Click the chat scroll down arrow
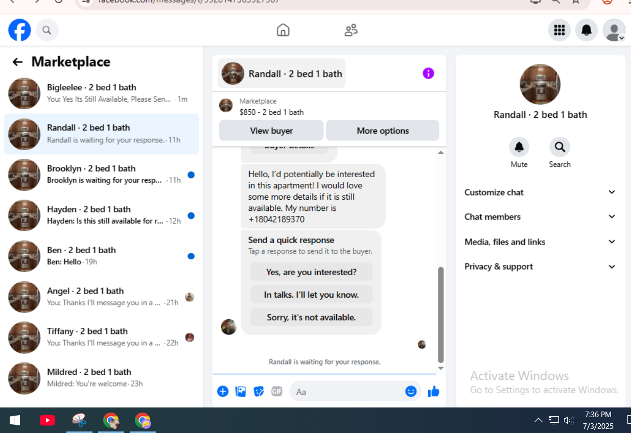The width and height of the screenshot is (631, 433). click(440, 368)
